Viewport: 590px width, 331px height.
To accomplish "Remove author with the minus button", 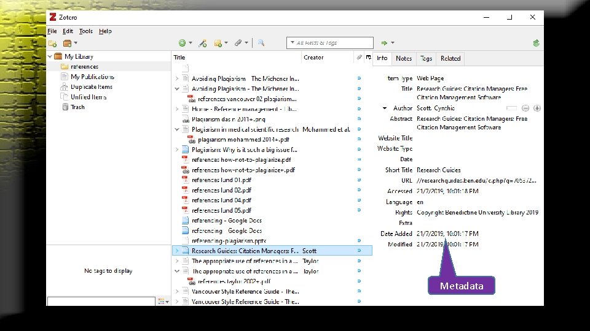I will 525,108.
